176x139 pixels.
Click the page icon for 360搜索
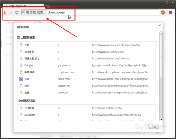[21, 52]
